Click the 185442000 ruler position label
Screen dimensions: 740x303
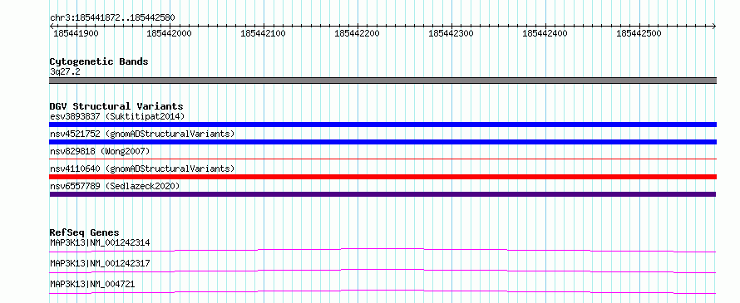[169, 33]
